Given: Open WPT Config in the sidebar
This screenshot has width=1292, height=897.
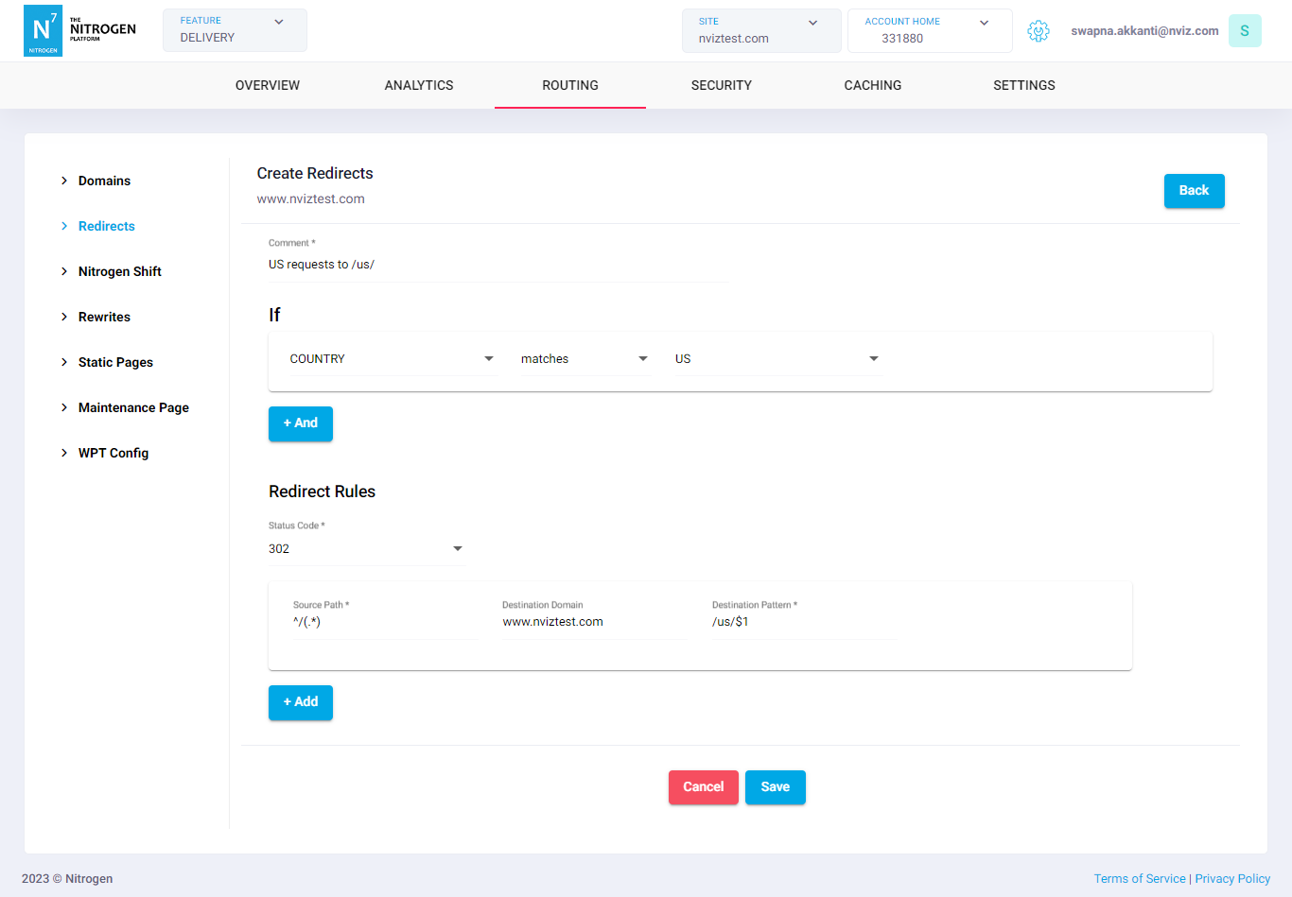Looking at the screenshot, I should [x=113, y=453].
